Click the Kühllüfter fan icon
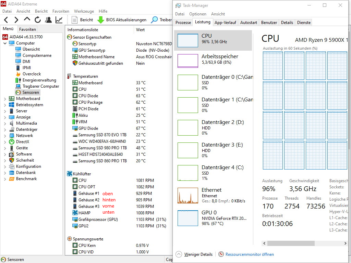The image size is (351, 263). click(x=70, y=174)
